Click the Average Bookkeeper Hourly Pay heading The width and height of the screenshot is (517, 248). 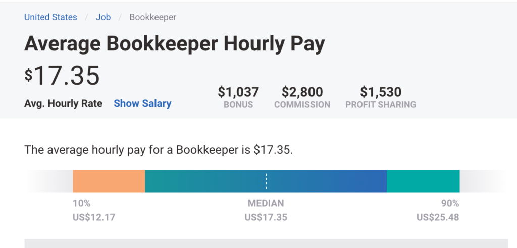[174, 44]
